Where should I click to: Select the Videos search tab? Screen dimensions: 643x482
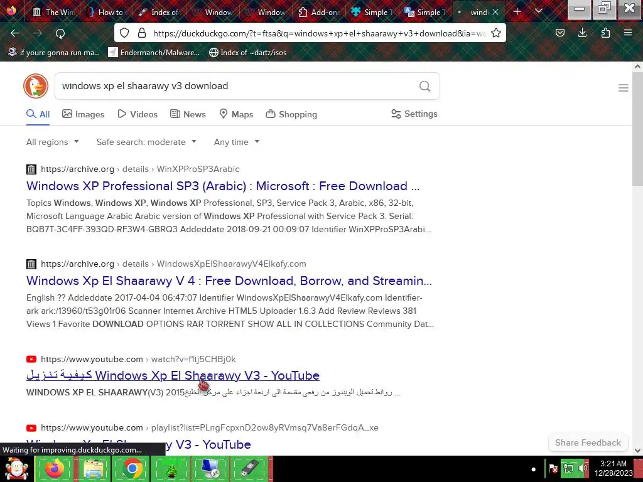(x=138, y=114)
